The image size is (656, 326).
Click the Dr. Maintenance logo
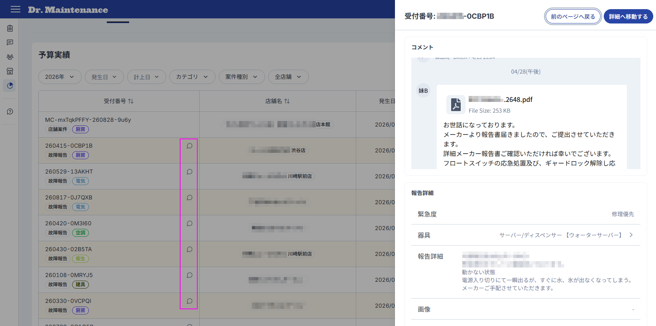coord(68,10)
